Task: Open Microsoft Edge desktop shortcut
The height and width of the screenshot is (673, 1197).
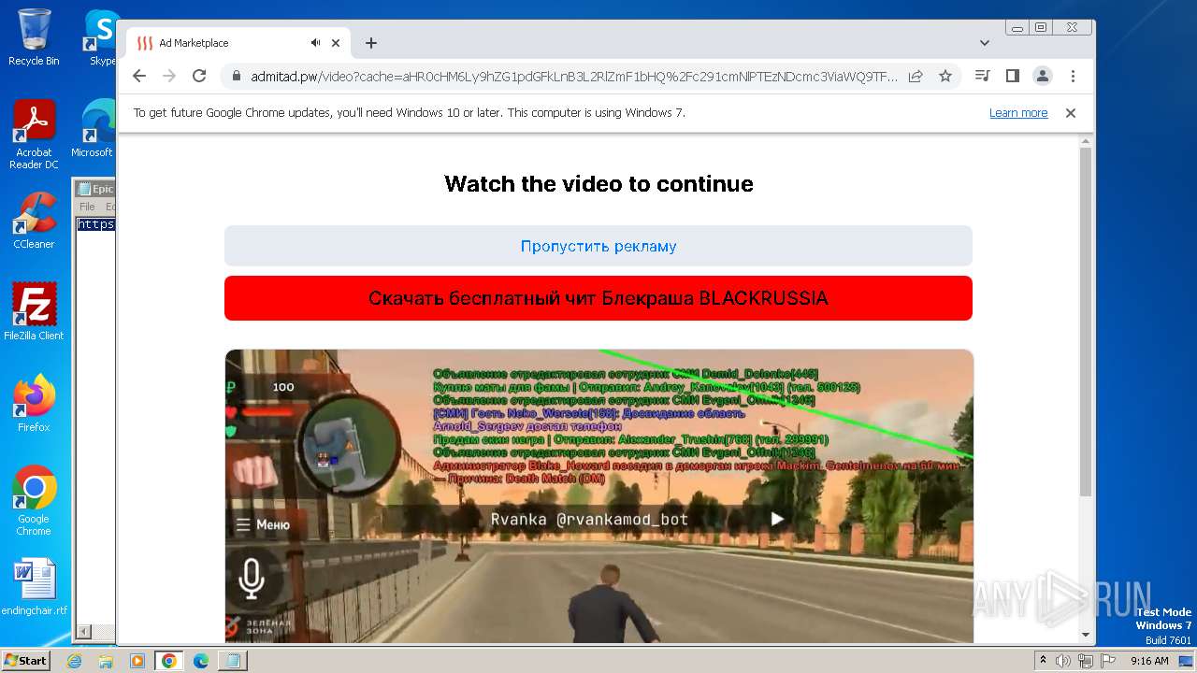Action: pos(94,129)
